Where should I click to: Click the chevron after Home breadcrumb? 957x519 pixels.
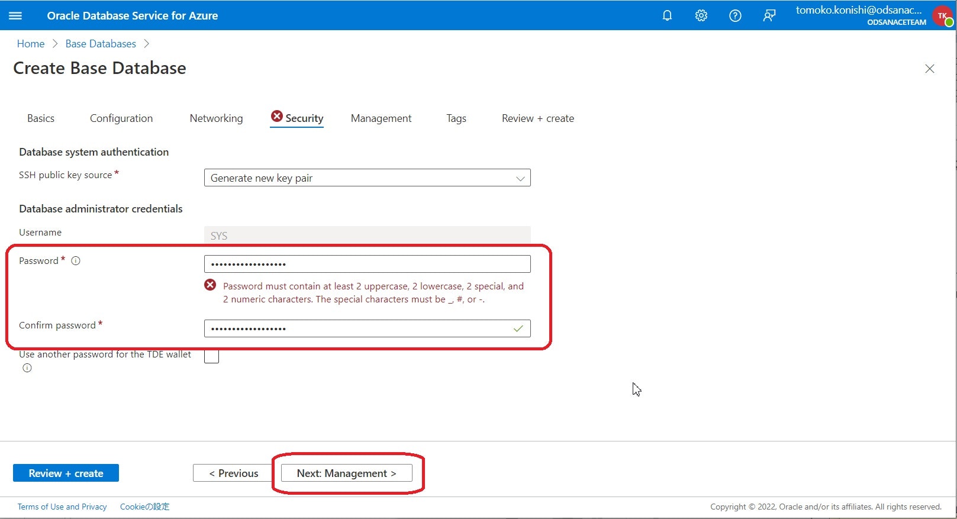click(55, 44)
